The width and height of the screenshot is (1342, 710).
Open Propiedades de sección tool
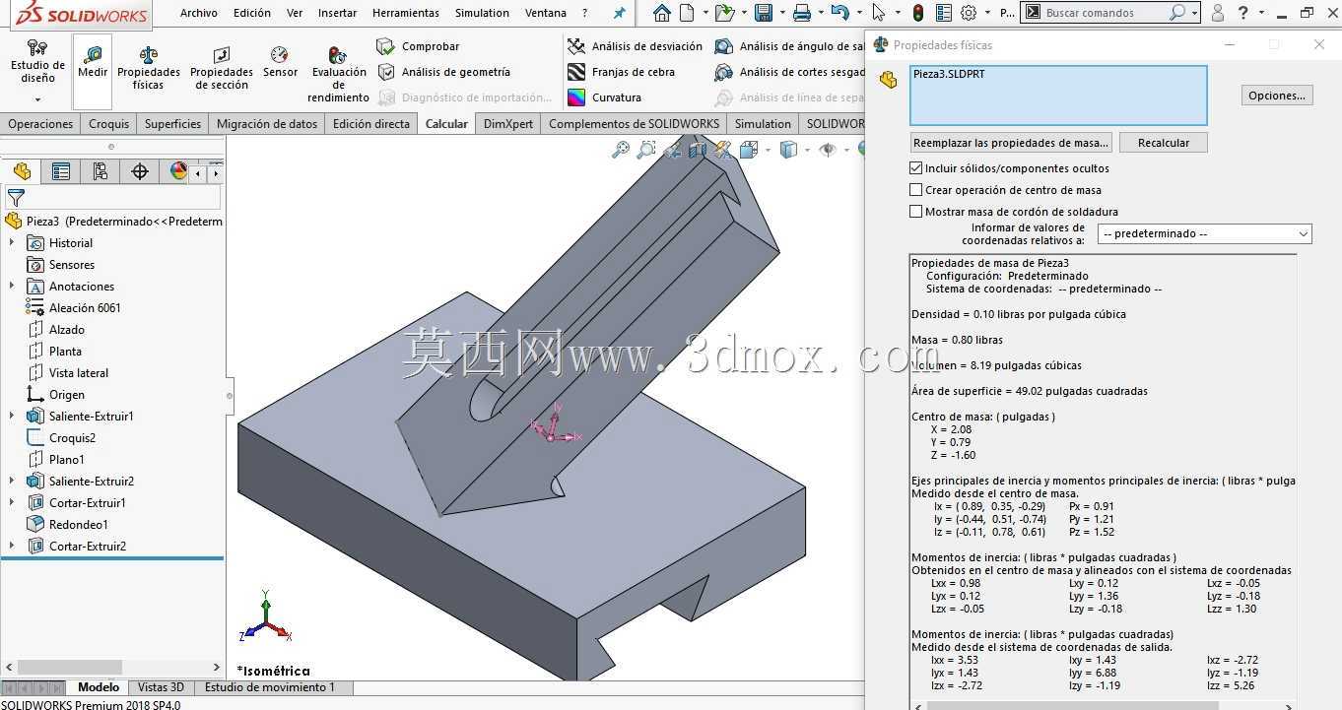[x=222, y=68]
